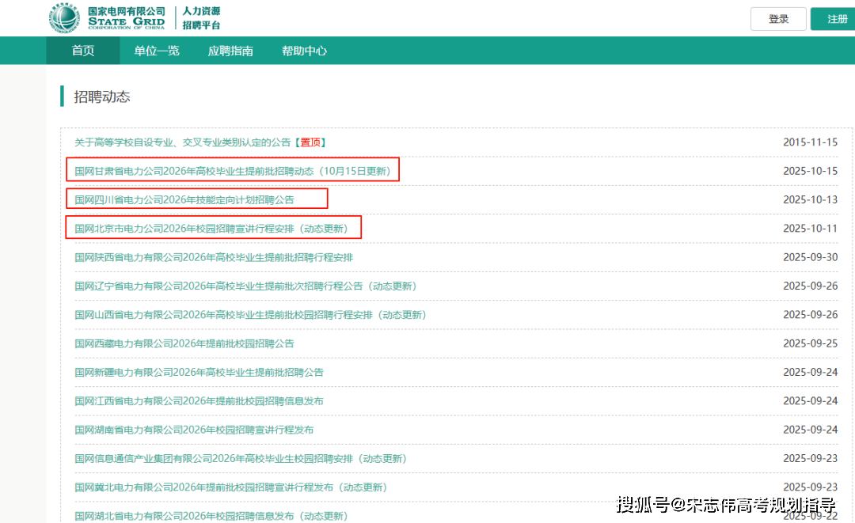This screenshot has height=523, width=855.
Task: Open the 国网北京市电力公司 campus talk schedule
Action: pos(211,229)
